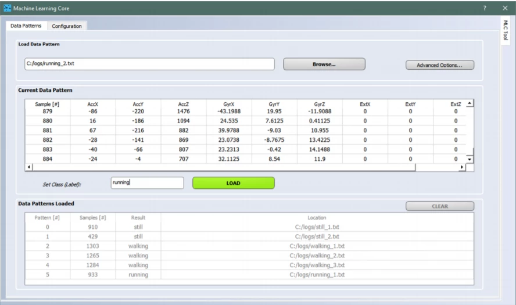Click GyrY value 7.6125
The width and height of the screenshot is (516, 305).
click(274, 121)
